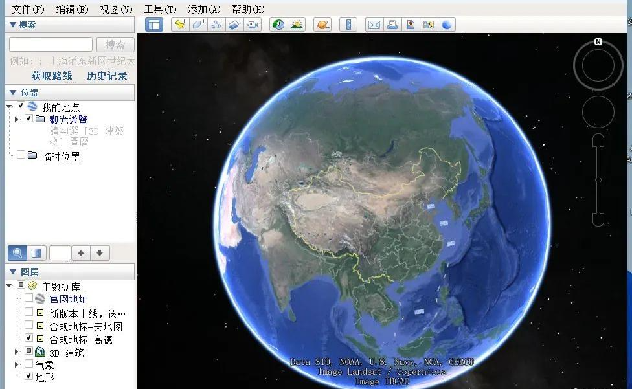Open the 帮助(H) menu
Viewport: 632px width, 389px height.
(248, 9)
